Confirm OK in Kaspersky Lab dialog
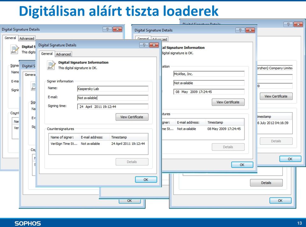The height and width of the screenshot is (227, 306). click(146, 179)
